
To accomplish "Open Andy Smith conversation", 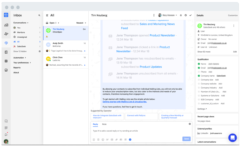I will [x=66, y=47].
